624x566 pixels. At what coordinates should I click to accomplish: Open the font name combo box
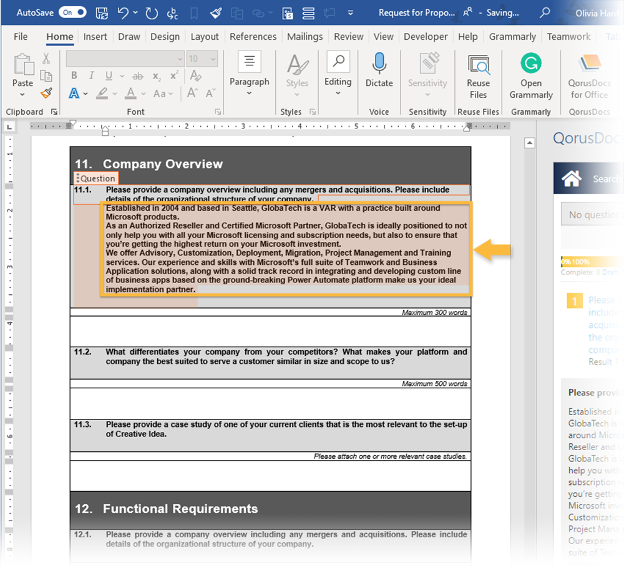[x=125, y=59]
